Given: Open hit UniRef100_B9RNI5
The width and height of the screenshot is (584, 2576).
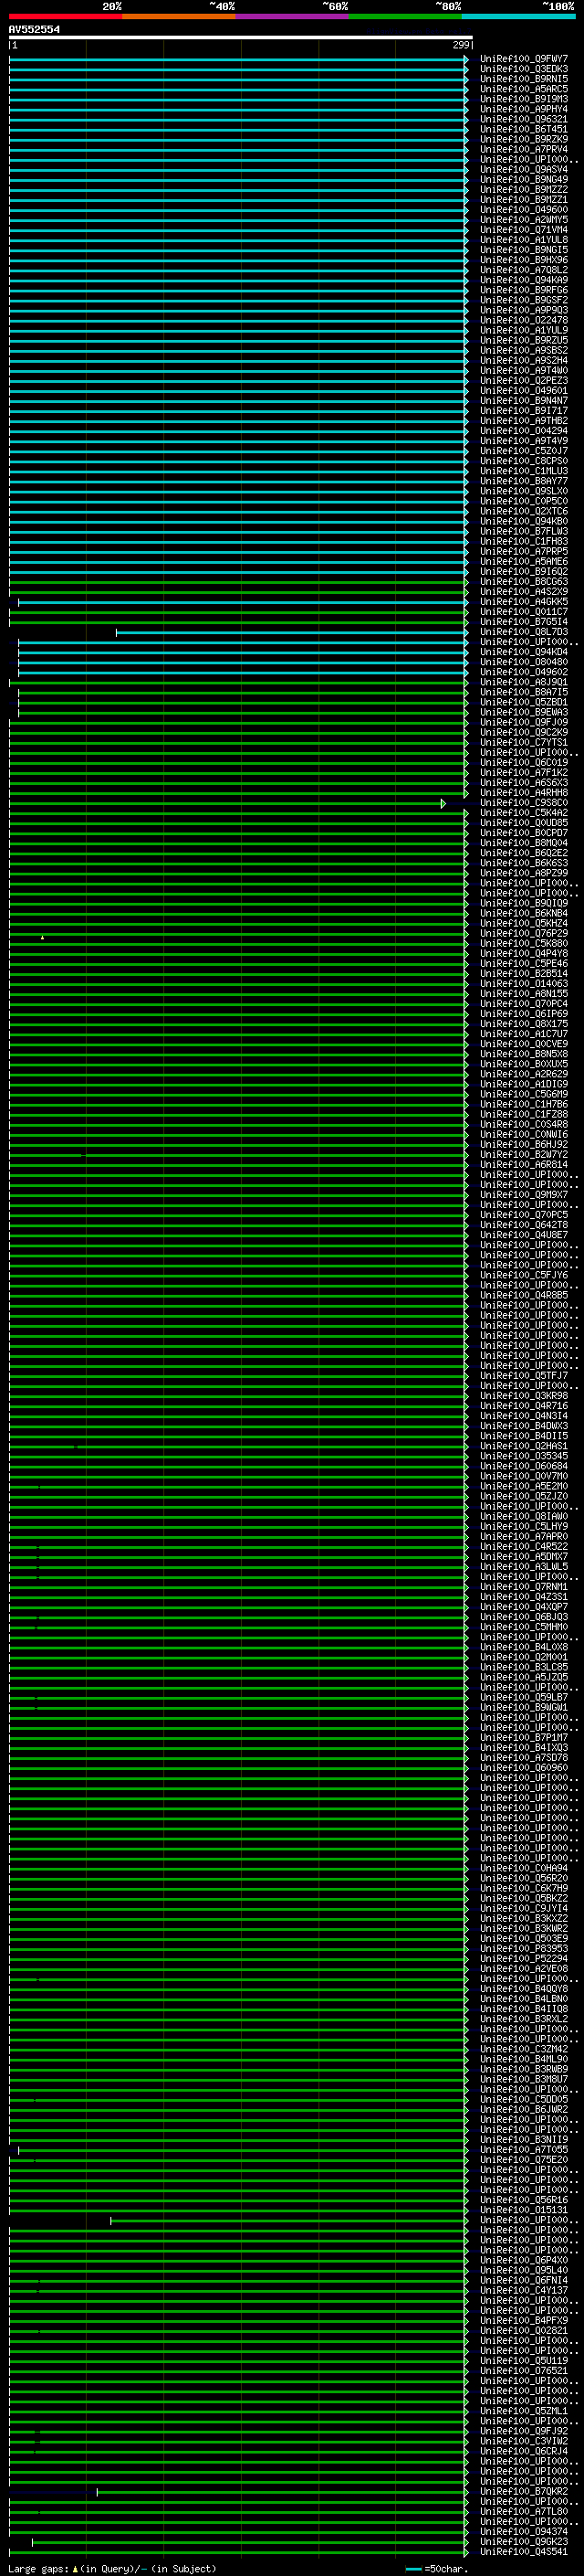Looking at the screenshot, I should tap(524, 79).
